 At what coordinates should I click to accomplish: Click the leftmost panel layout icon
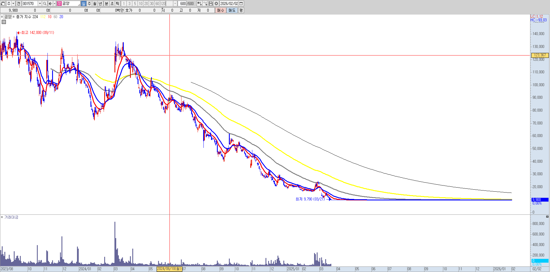tap(3, 4)
